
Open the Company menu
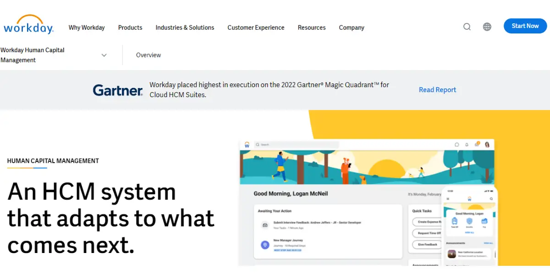352,27
